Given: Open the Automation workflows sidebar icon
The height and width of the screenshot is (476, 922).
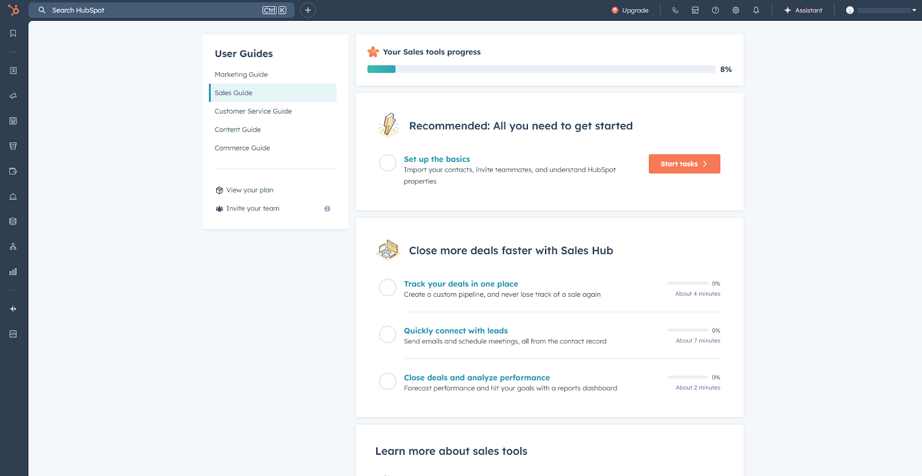Looking at the screenshot, I should (13, 247).
